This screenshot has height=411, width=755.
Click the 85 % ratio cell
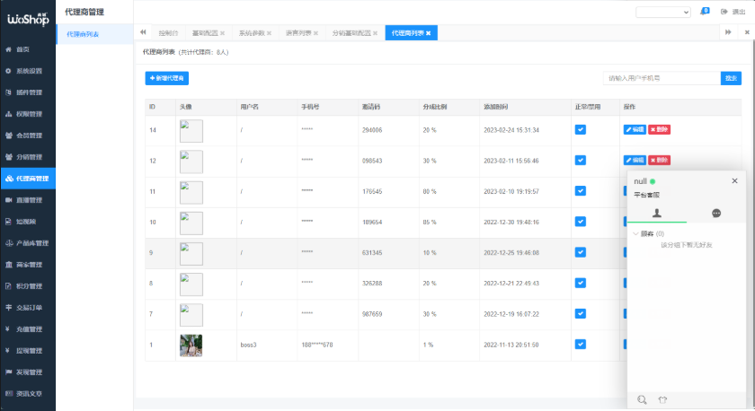point(430,223)
